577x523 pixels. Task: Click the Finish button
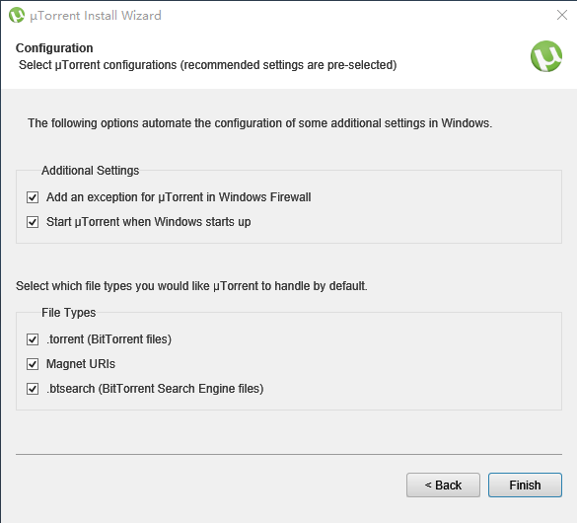[525, 486]
